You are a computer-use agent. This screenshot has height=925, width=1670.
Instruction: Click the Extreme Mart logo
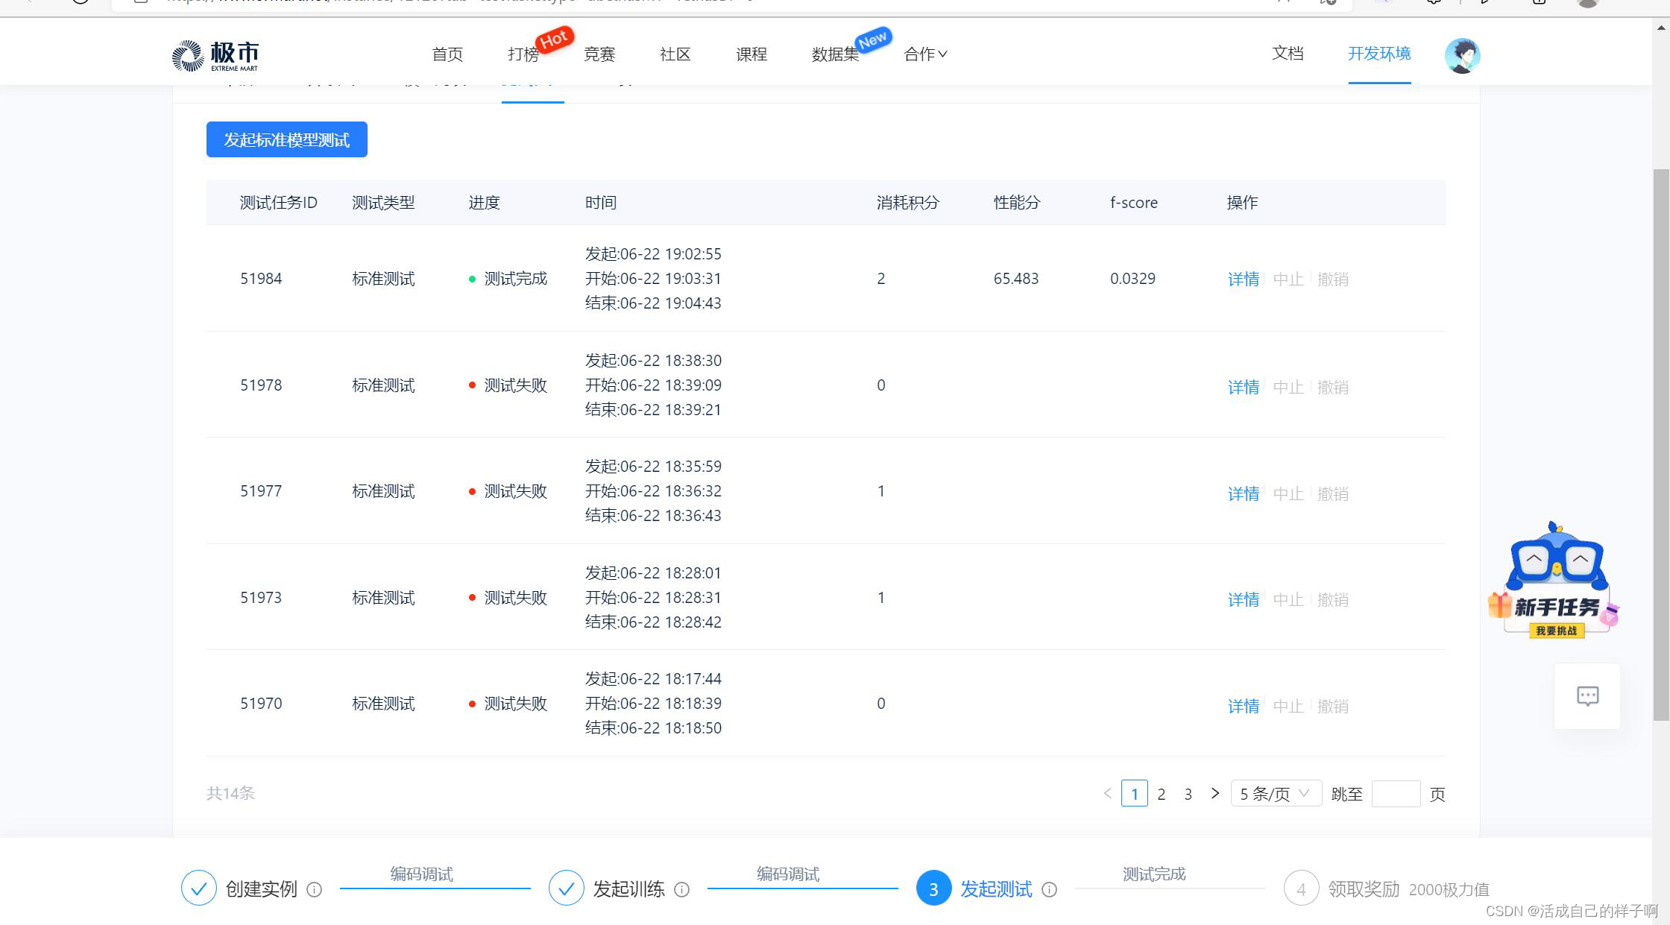click(x=215, y=55)
